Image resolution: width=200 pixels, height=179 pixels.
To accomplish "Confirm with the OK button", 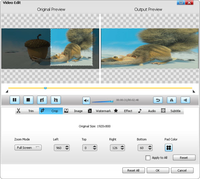I will [158, 170].
